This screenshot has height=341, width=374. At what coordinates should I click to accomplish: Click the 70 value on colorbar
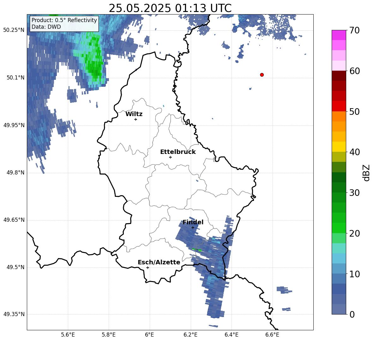point(354,31)
